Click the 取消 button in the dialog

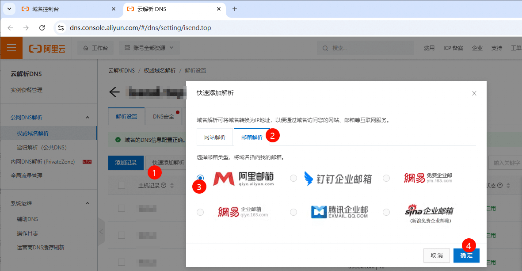tap(437, 255)
